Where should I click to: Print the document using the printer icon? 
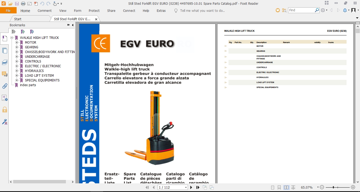[x=23, y=4]
